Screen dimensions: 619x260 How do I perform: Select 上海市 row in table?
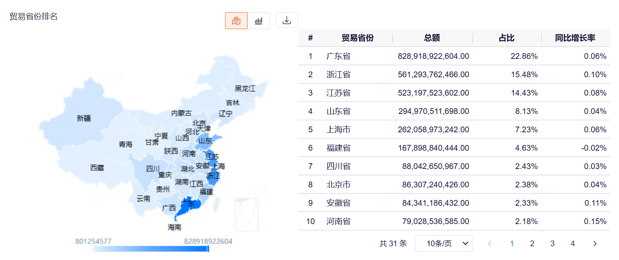tap(454, 130)
